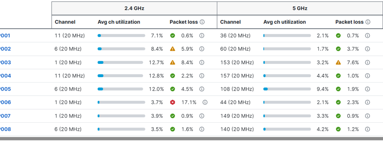The height and width of the screenshot is (141, 383).
Task: Click info icon beside 2.4 GHz Packet loss header
Action: (x=202, y=22)
